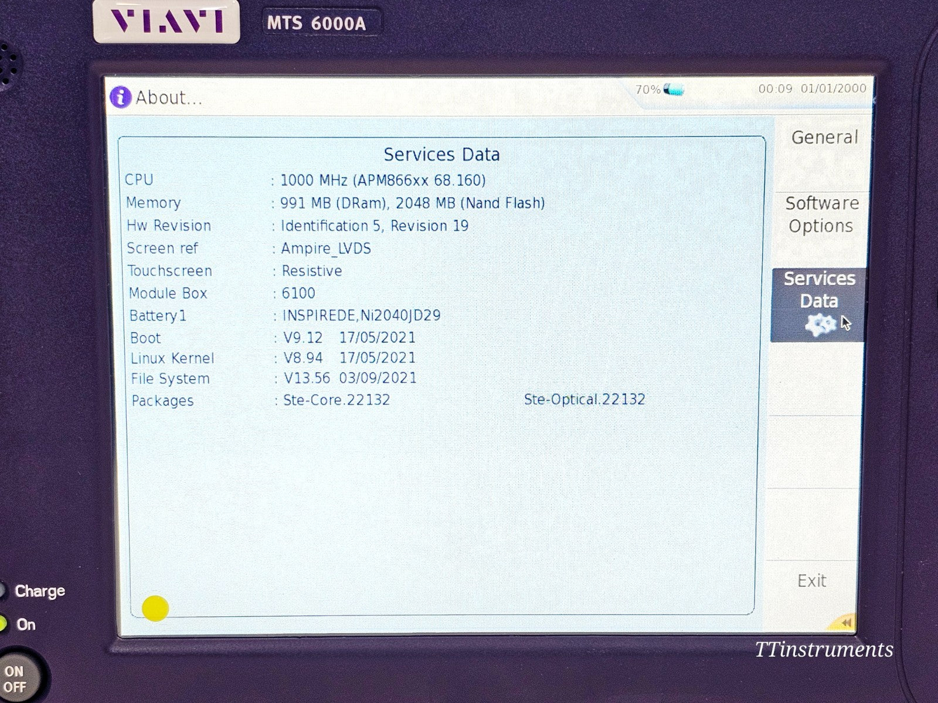Select the Hw Revision label

[x=169, y=226]
